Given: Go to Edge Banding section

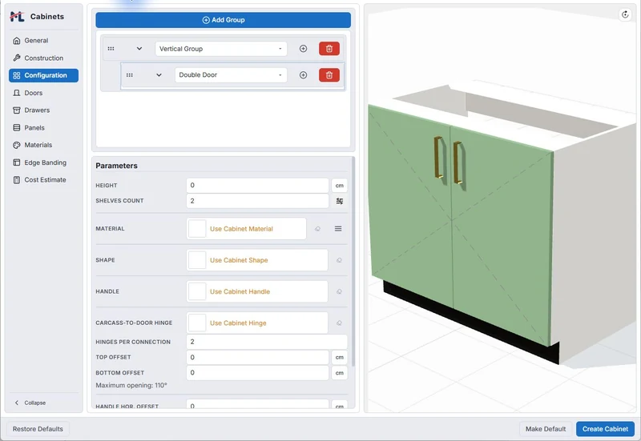Looking at the screenshot, I should pyautogui.click(x=43, y=162).
